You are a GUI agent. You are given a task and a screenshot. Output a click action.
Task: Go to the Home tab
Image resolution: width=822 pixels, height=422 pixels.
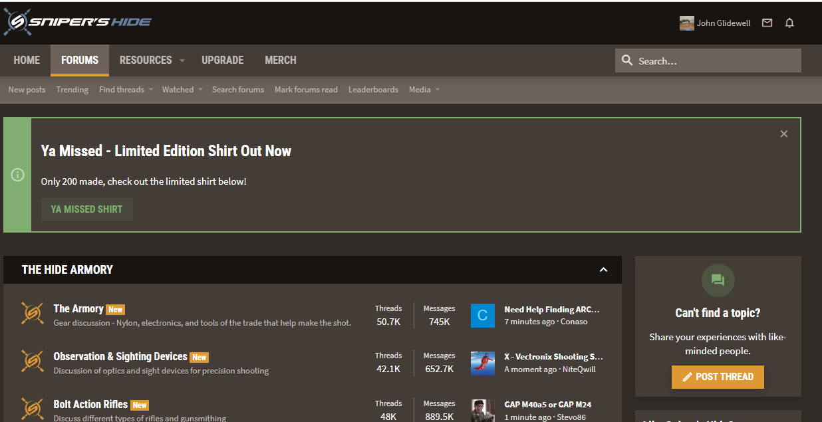tap(27, 60)
